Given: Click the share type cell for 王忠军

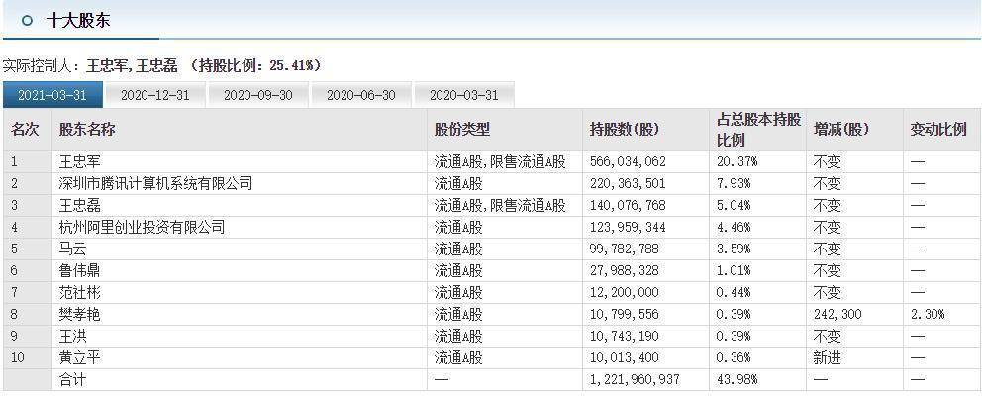Looking at the screenshot, I should tap(500, 161).
